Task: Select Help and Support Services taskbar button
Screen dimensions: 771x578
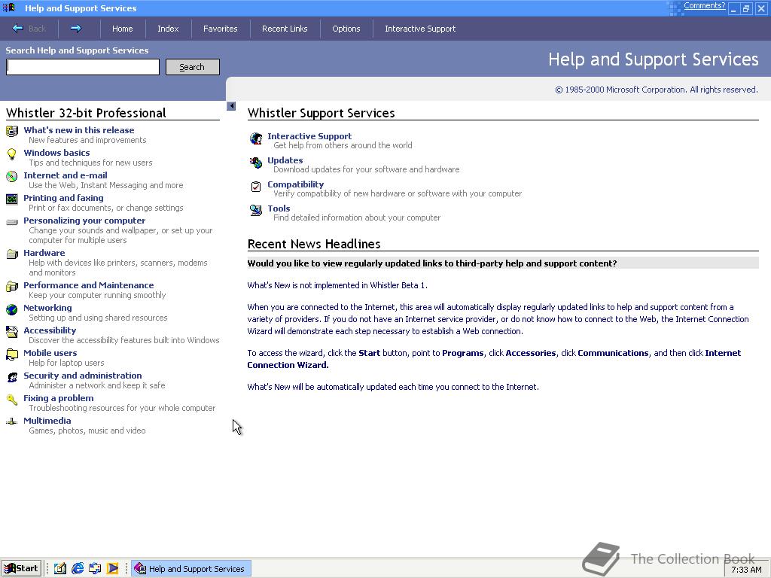Action: coord(191,569)
